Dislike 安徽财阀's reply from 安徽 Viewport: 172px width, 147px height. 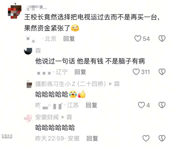point(162,138)
